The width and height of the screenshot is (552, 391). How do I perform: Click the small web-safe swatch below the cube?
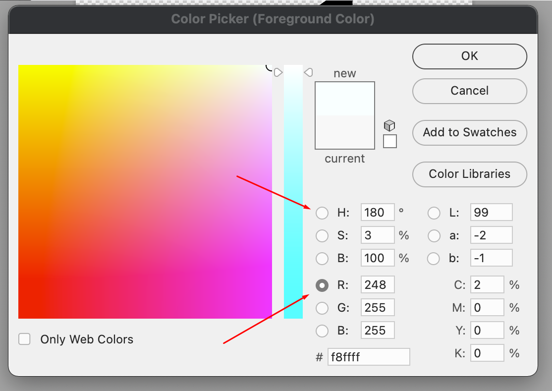point(390,141)
